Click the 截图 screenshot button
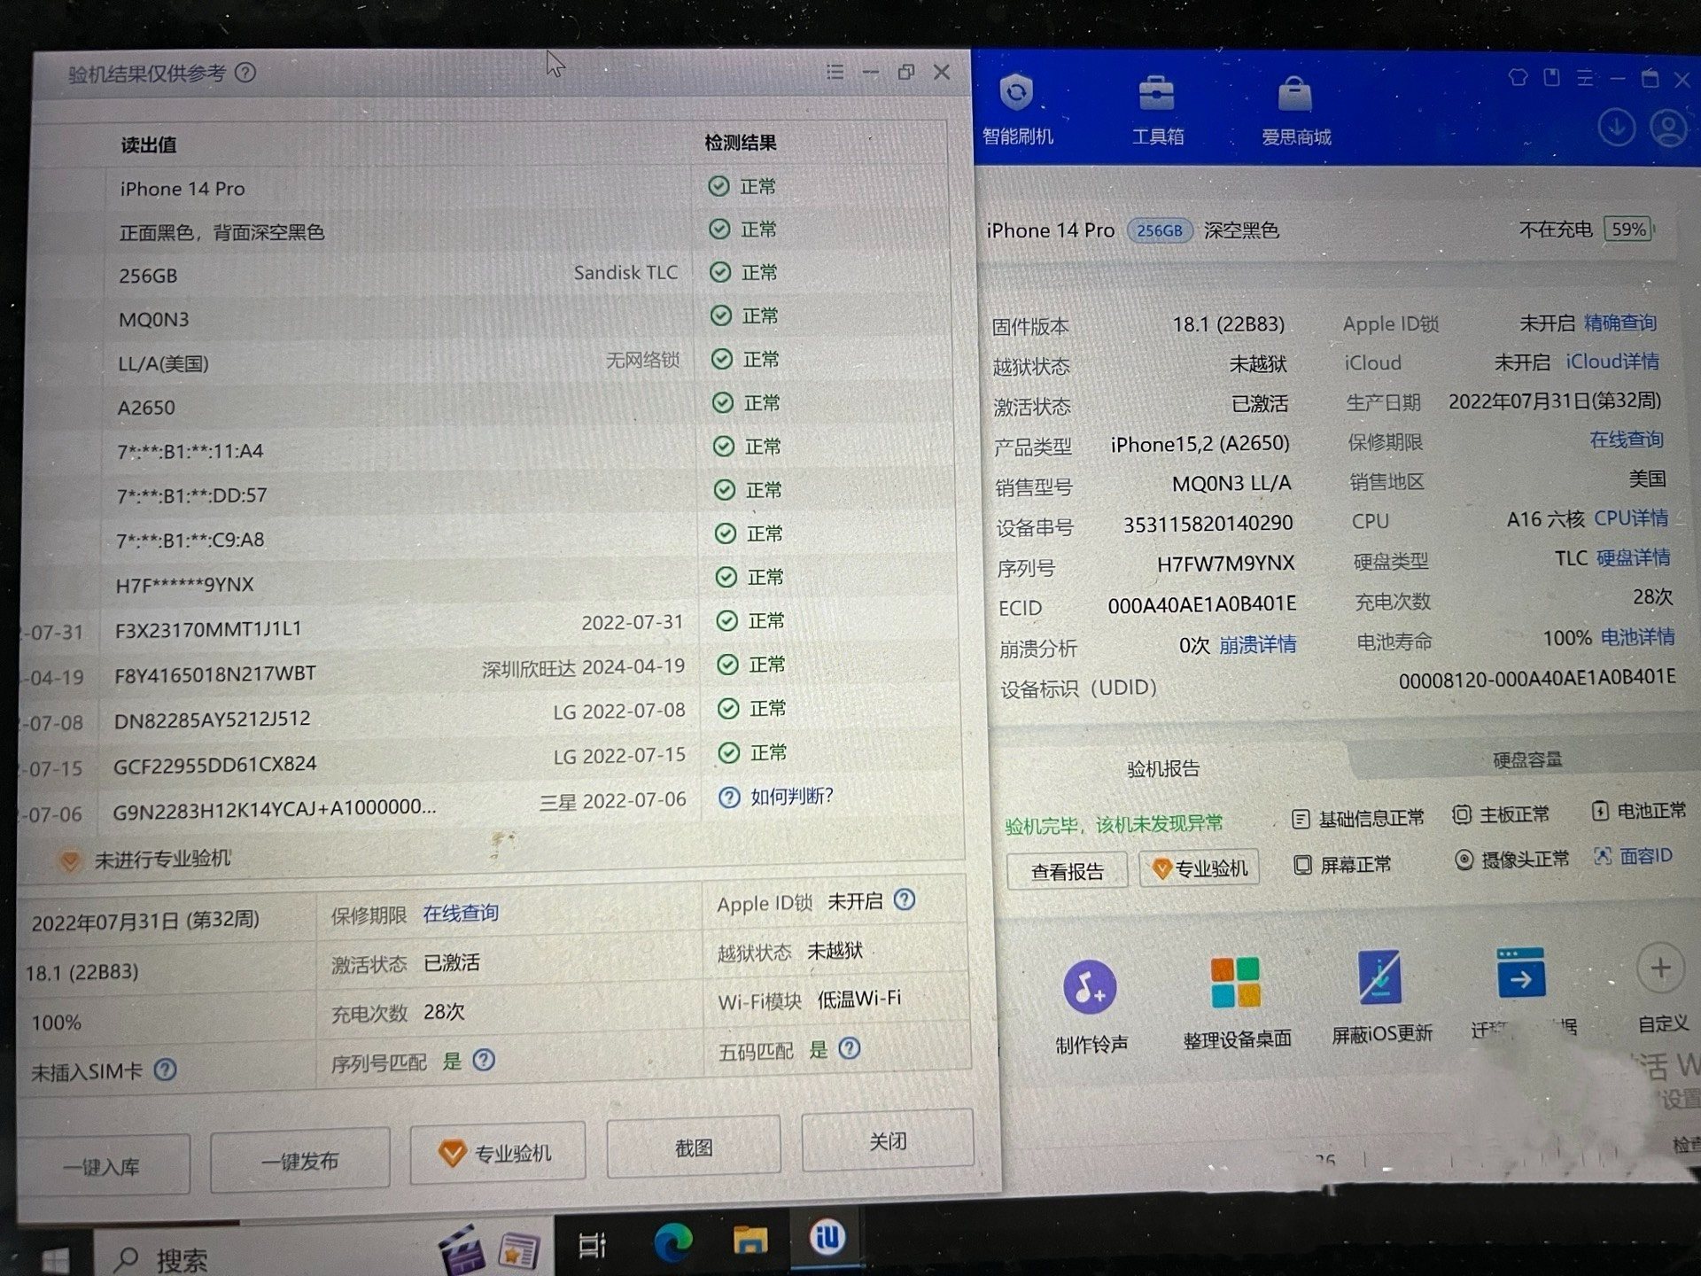 coord(694,1148)
